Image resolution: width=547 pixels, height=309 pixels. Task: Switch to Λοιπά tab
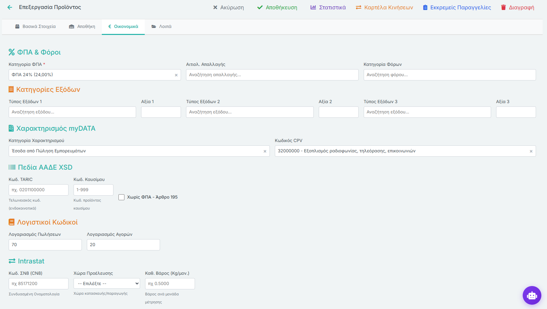[161, 27]
